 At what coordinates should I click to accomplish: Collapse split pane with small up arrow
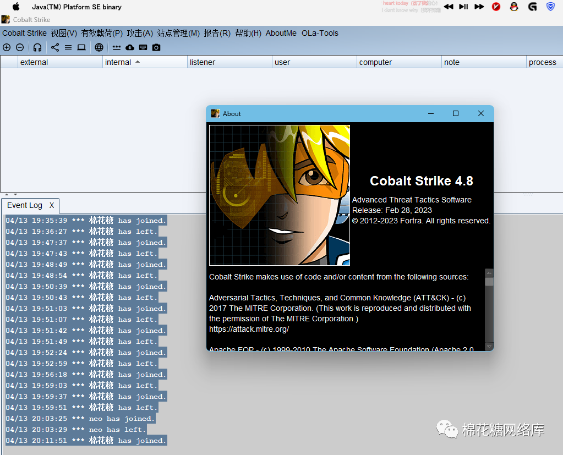tap(7, 194)
